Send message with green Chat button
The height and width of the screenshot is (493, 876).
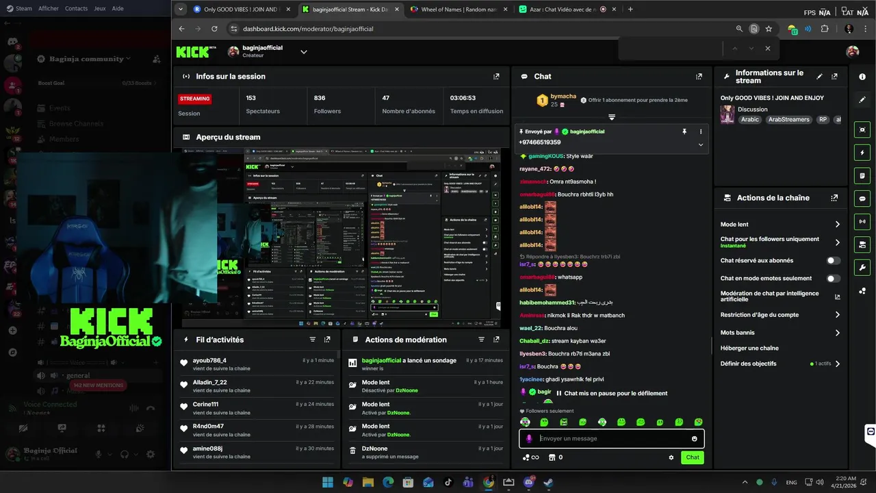point(693,457)
